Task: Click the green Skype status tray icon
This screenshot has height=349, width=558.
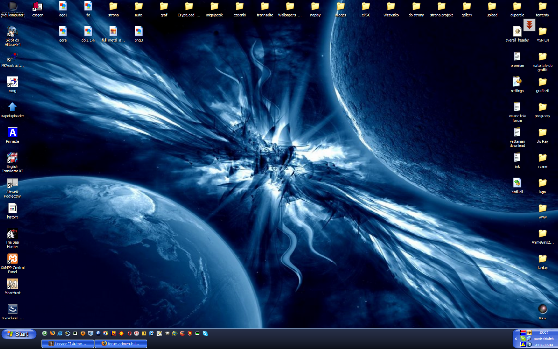Action: (523, 338)
